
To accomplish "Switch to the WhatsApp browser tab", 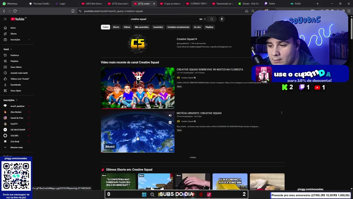I will click(x=12, y=4).
